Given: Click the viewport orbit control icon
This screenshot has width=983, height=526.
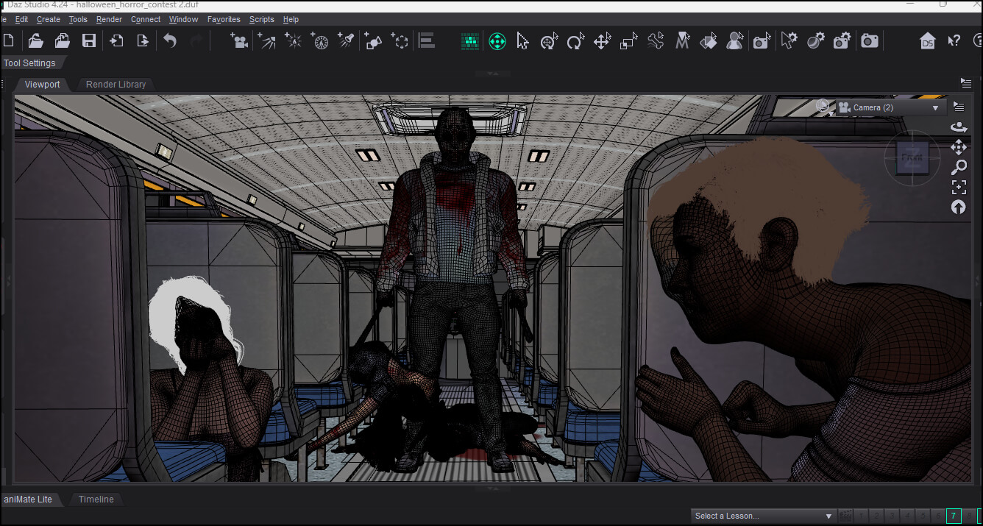Looking at the screenshot, I should click(x=959, y=127).
